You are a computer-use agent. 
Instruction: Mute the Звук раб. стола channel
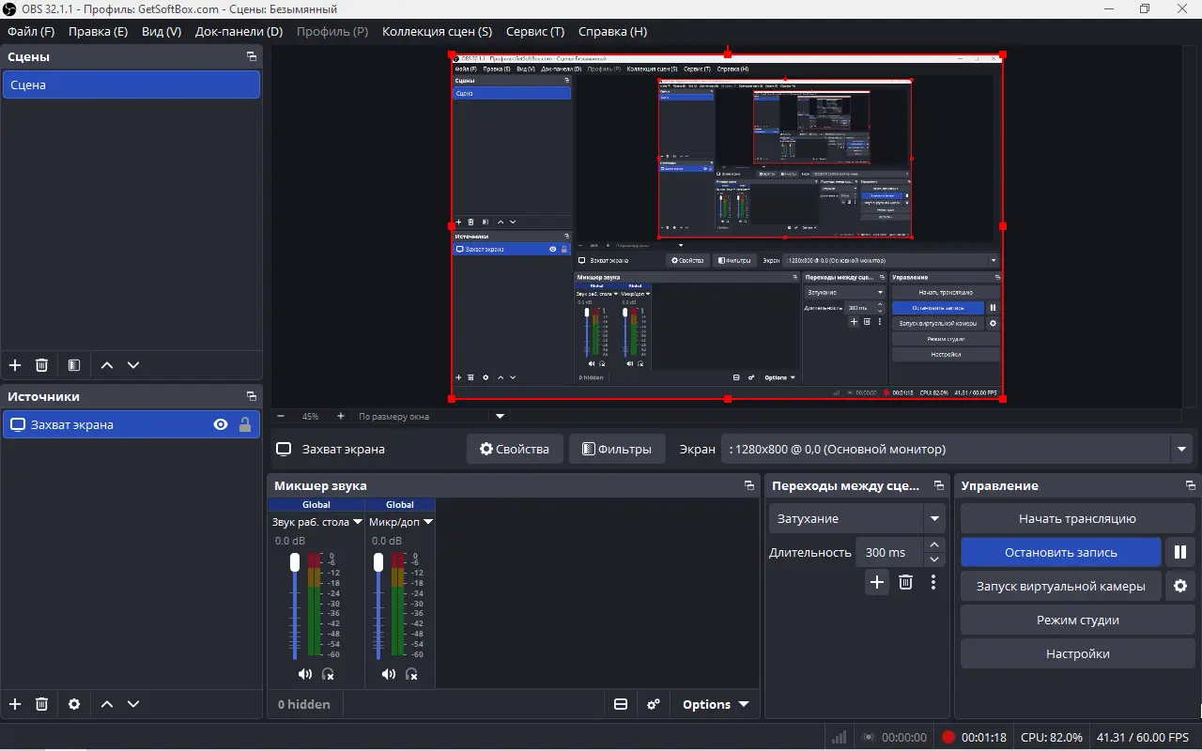pos(305,674)
